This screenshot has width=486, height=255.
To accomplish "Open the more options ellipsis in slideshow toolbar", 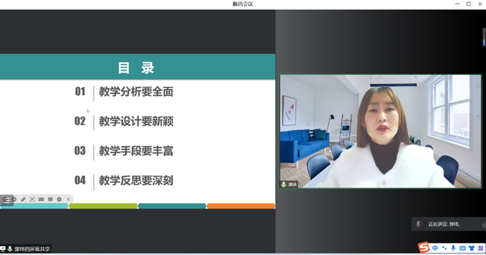I will (x=59, y=199).
